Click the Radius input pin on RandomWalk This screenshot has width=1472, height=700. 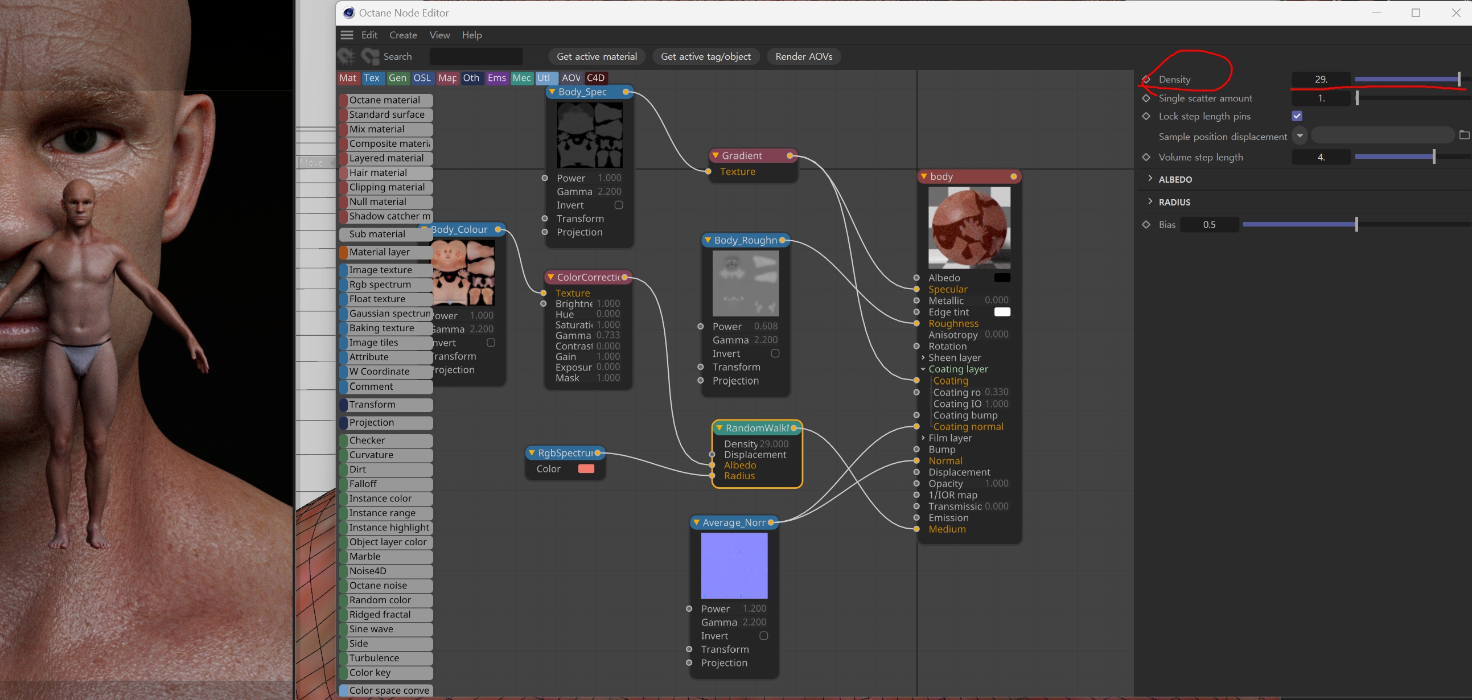pos(712,476)
